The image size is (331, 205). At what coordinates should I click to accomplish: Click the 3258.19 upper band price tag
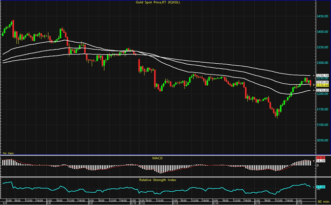321,75
